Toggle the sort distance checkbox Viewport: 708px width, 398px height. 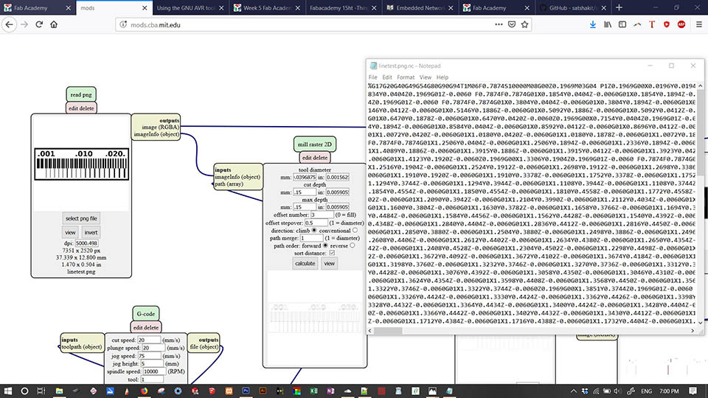[332, 253]
